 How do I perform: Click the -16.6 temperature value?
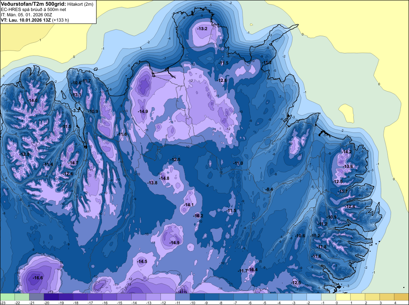[38, 278]
